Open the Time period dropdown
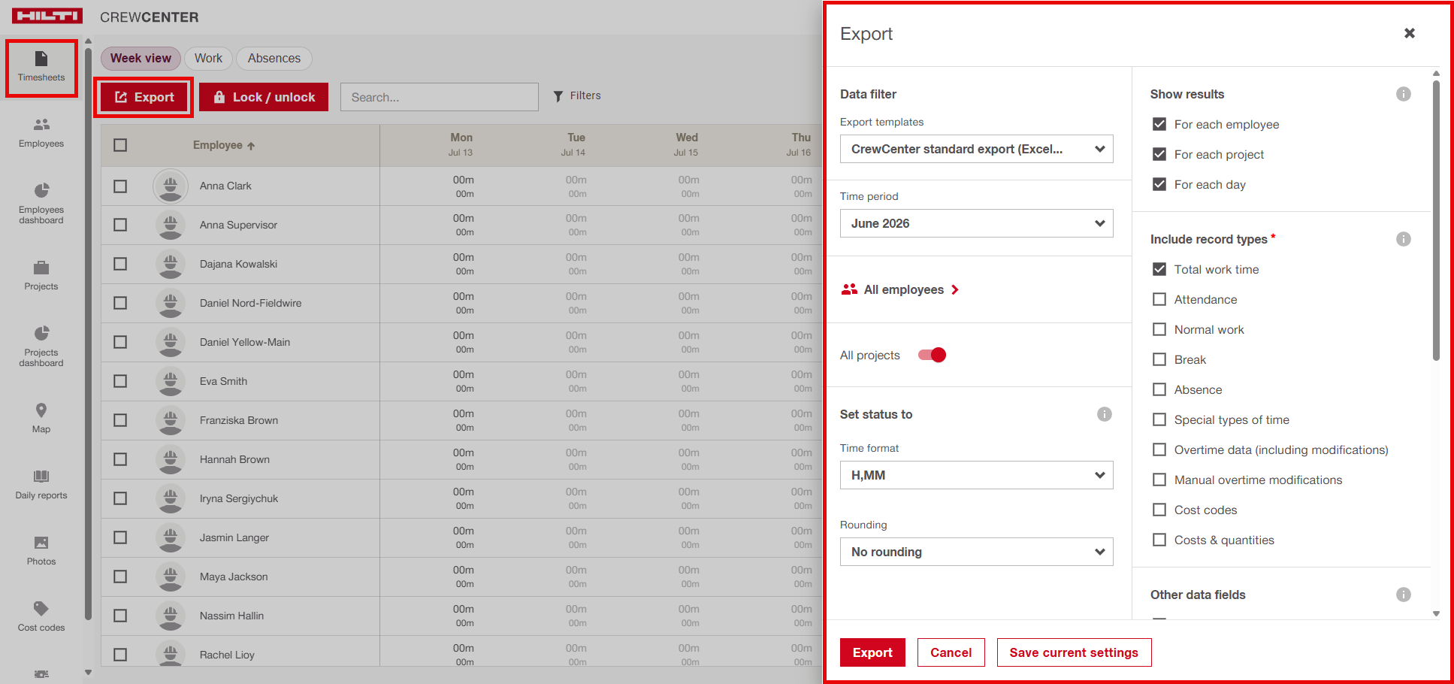 (x=976, y=223)
